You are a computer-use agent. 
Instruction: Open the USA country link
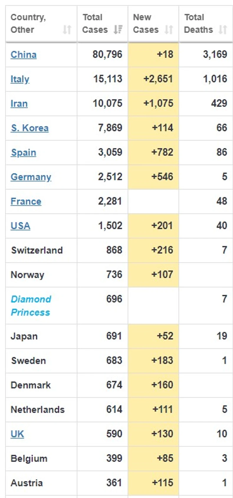[x=20, y=226]
